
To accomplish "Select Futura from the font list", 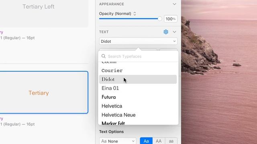I will (138, 97).
